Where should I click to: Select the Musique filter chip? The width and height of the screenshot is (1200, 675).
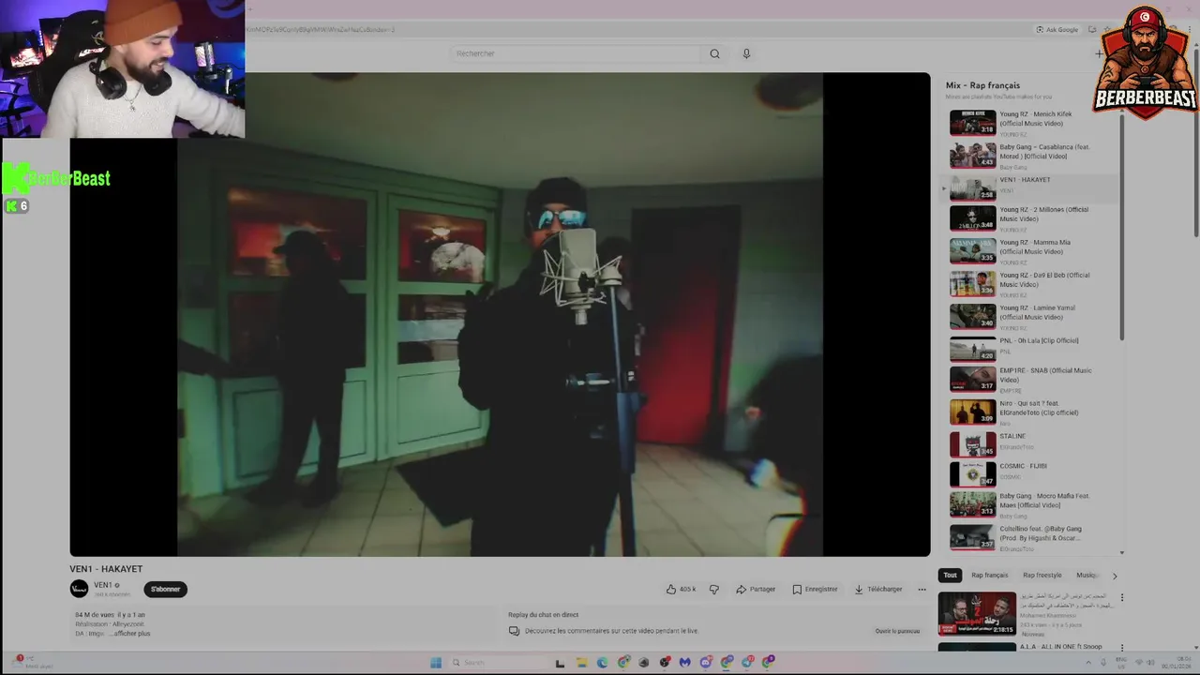pos(1087,575)
